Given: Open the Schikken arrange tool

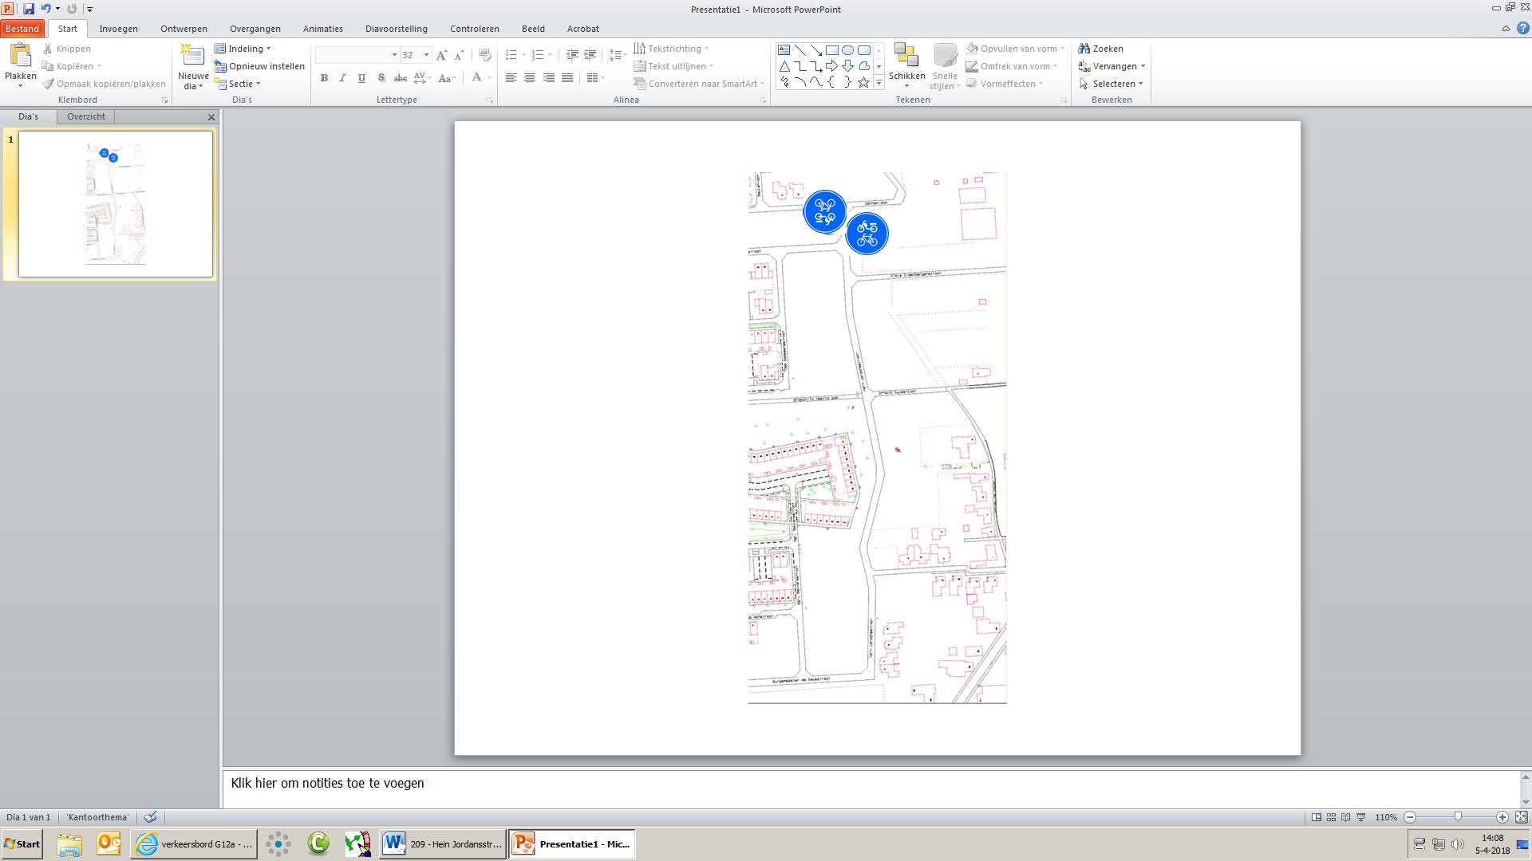Looking at the screenshot, I should tap(906, 64).
